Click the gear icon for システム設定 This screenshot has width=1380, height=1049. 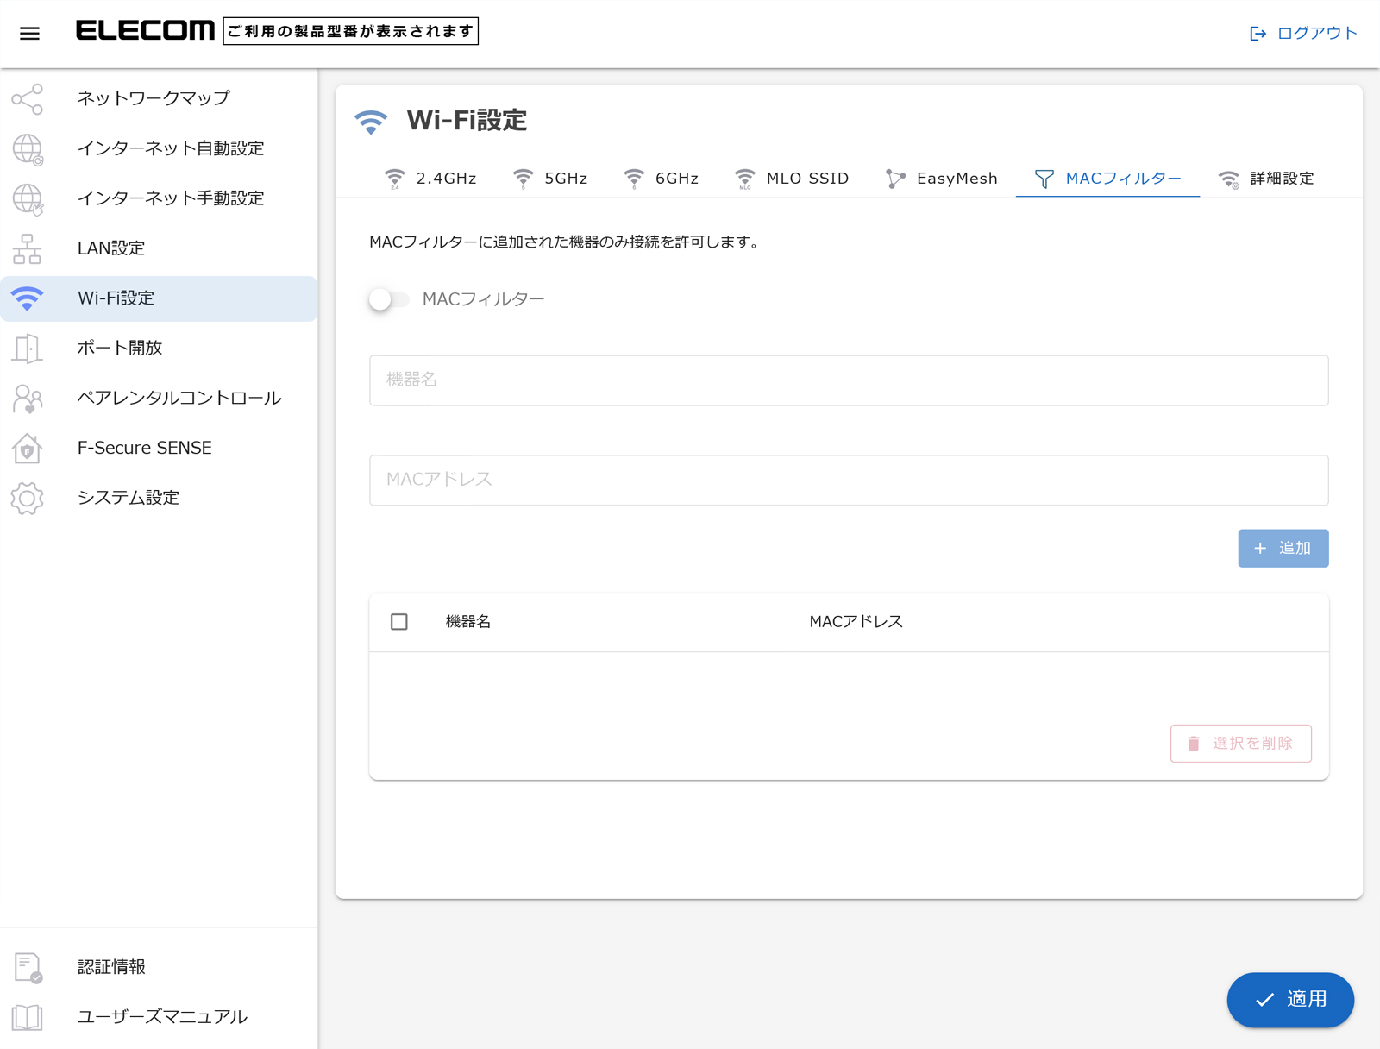pyautogui.click(x=28, y=499)
